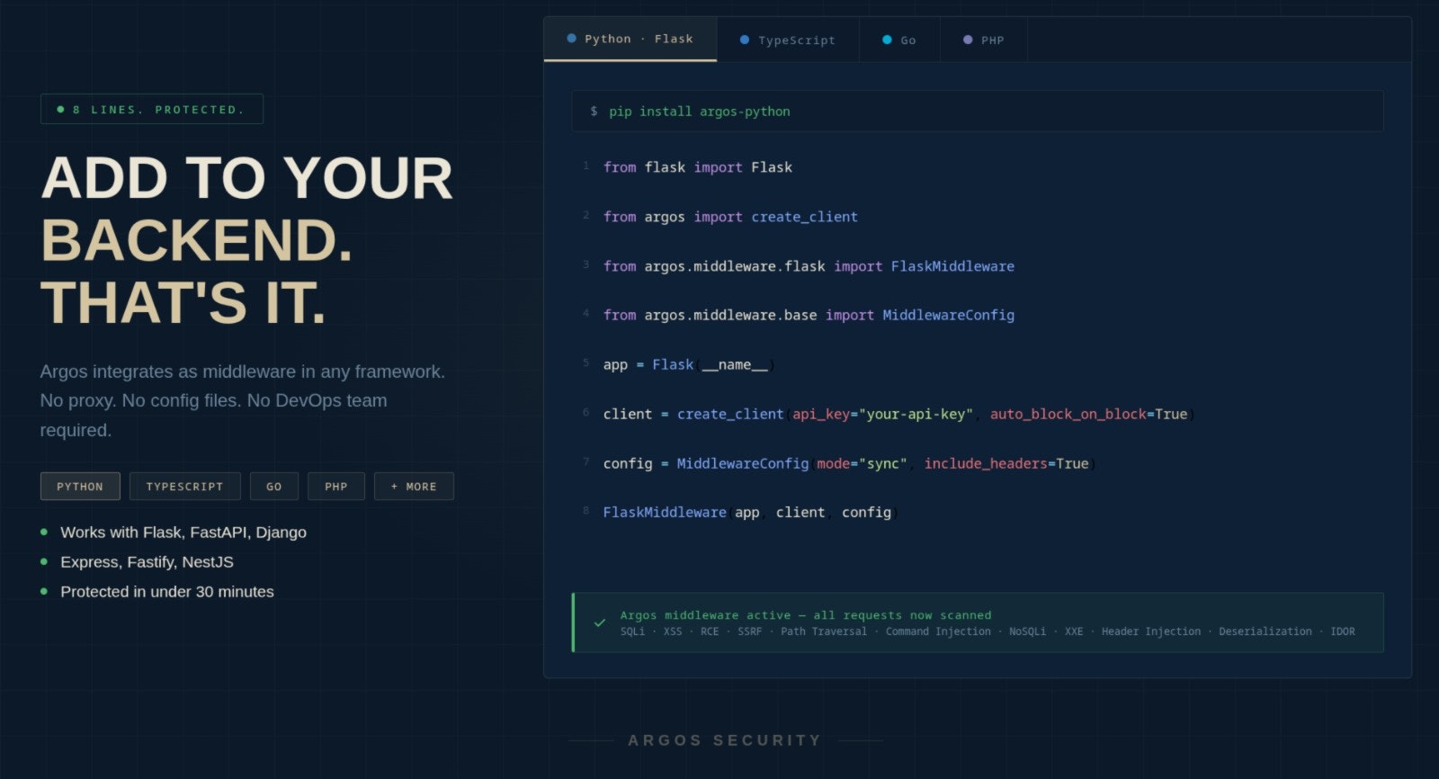Click the pip install argos-python command box
This screenshot has width=1439, height=779.
978,112
